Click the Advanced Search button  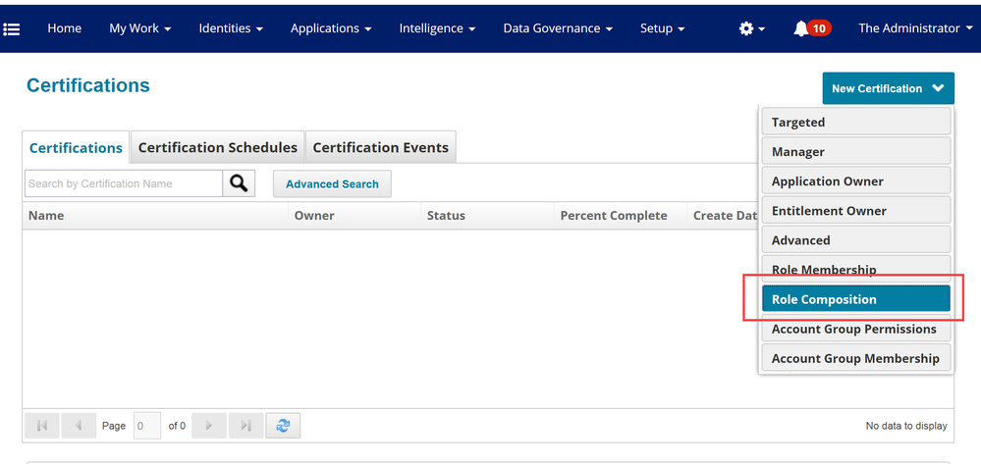click(x=332, y=184)
